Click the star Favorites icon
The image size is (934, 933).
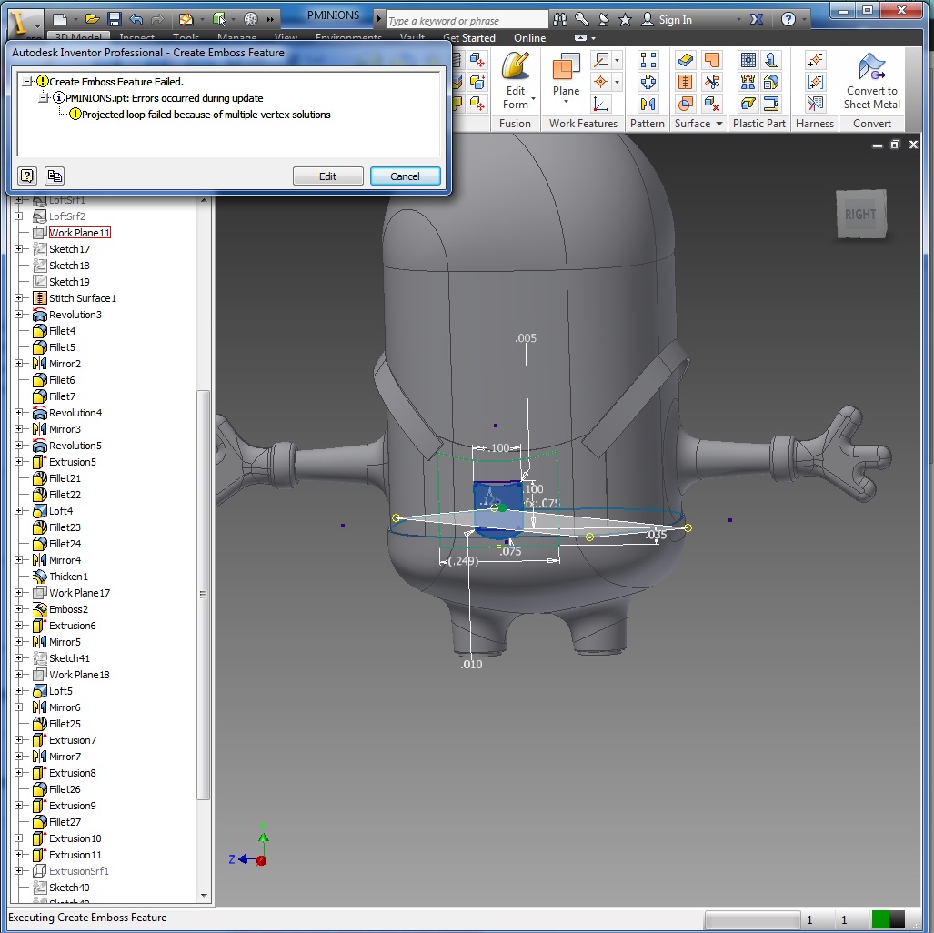pyautogui.click(x=625, y=20)
